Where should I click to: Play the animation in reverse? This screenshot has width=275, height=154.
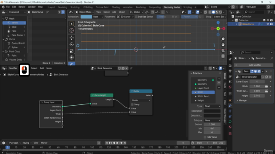tap(114, 143)
